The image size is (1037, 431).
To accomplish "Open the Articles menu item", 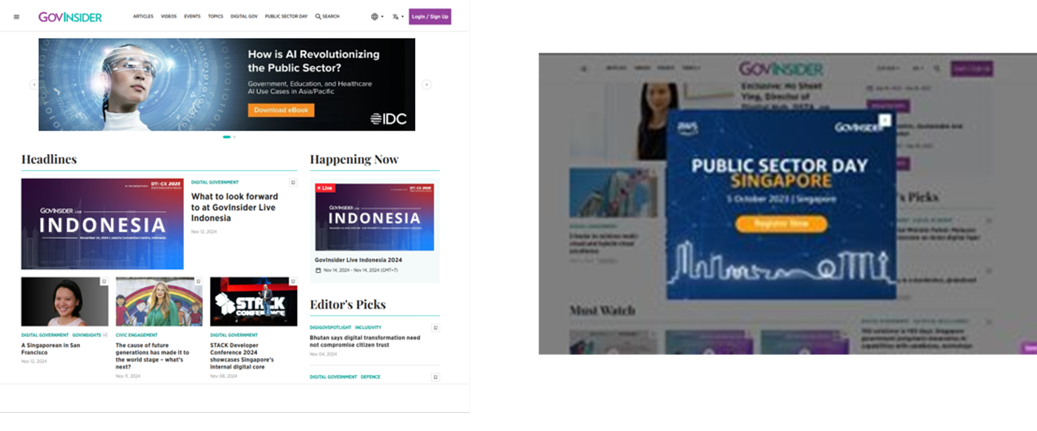I will (x=143, y=16).
